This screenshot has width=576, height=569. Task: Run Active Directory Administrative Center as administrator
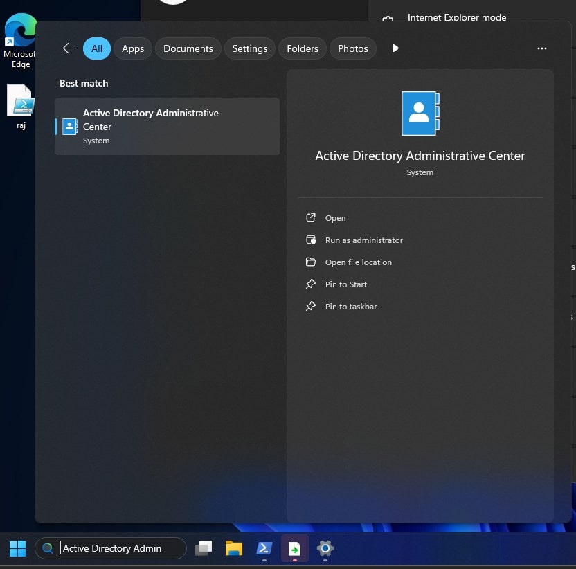click(x=363, y=240)
